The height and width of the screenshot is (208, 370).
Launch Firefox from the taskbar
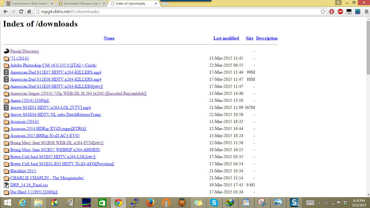(x=150, y=203)
